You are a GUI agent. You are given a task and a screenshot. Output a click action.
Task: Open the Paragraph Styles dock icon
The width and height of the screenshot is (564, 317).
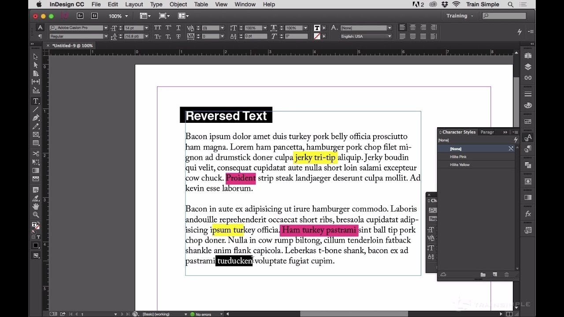[x=528, y=149]
